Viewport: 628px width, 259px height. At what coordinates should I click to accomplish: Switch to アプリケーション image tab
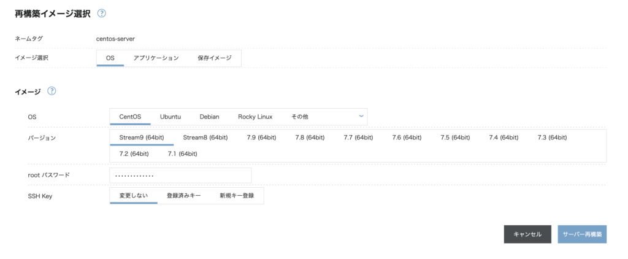pyautogui.click(x=156, y=58)
